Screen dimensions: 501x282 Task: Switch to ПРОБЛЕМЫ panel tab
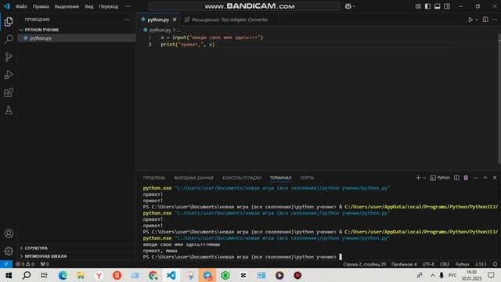[154, 178]
